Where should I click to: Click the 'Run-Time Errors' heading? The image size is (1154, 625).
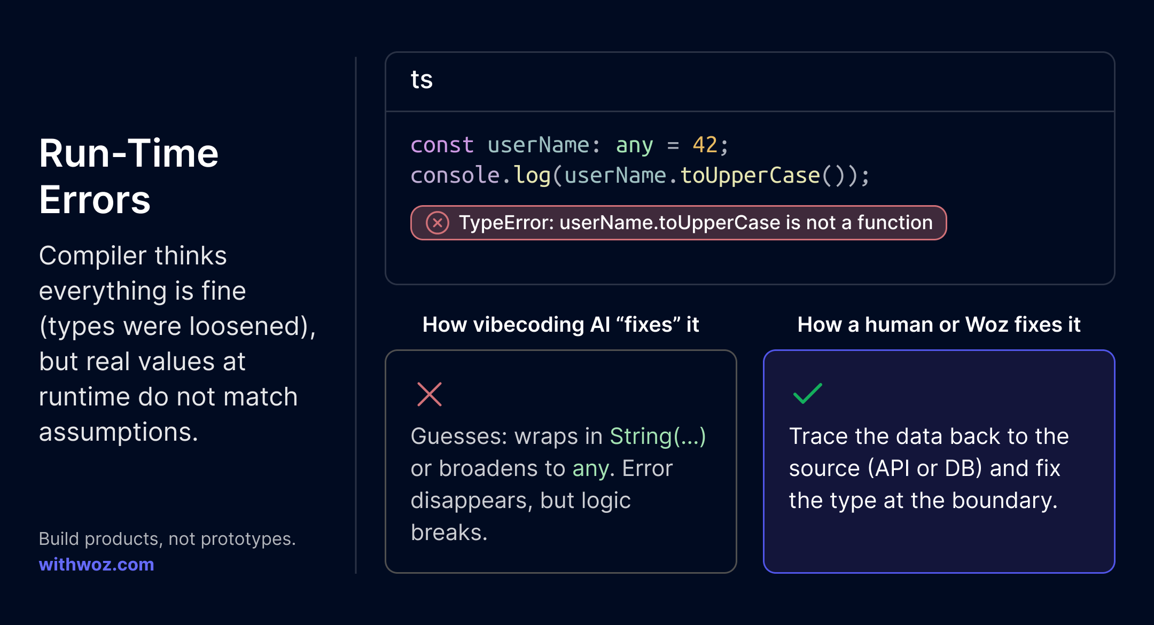(x=129, y=176)
